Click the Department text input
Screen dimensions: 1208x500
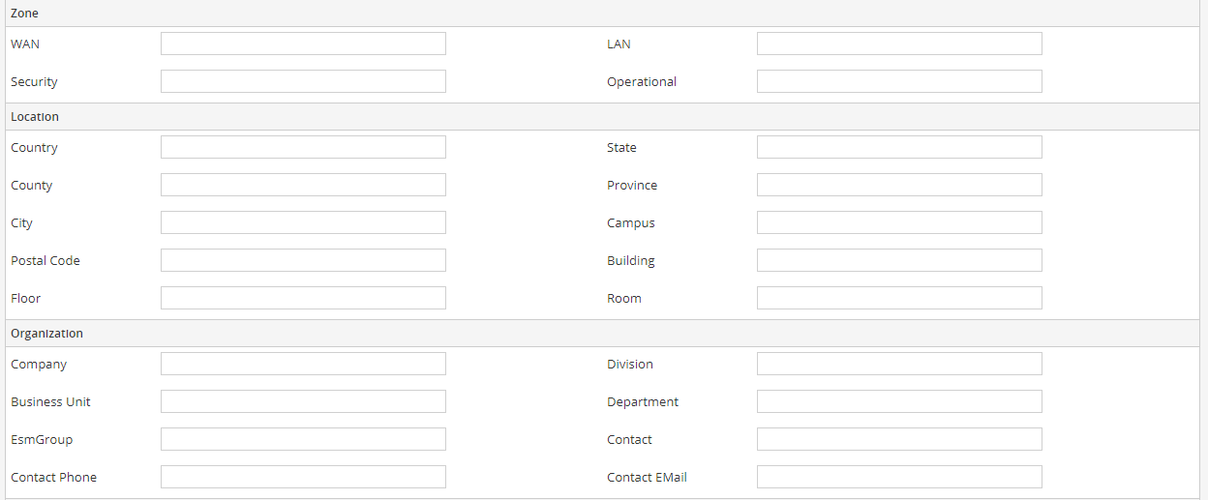[899, 401]
